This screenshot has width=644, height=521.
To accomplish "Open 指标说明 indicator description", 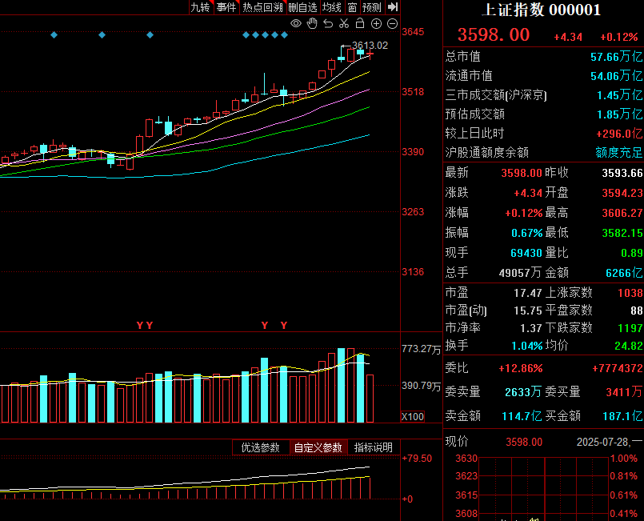I will pyautogui.click(x=374, y=447).
